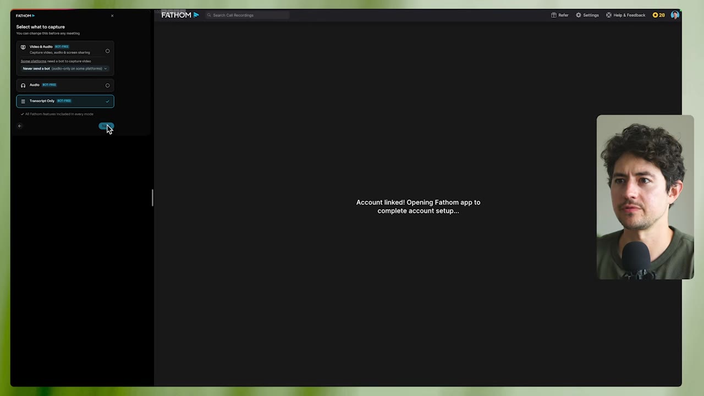Focus the Search Call Recordings field
704x396 pixels.
[248, 15]
